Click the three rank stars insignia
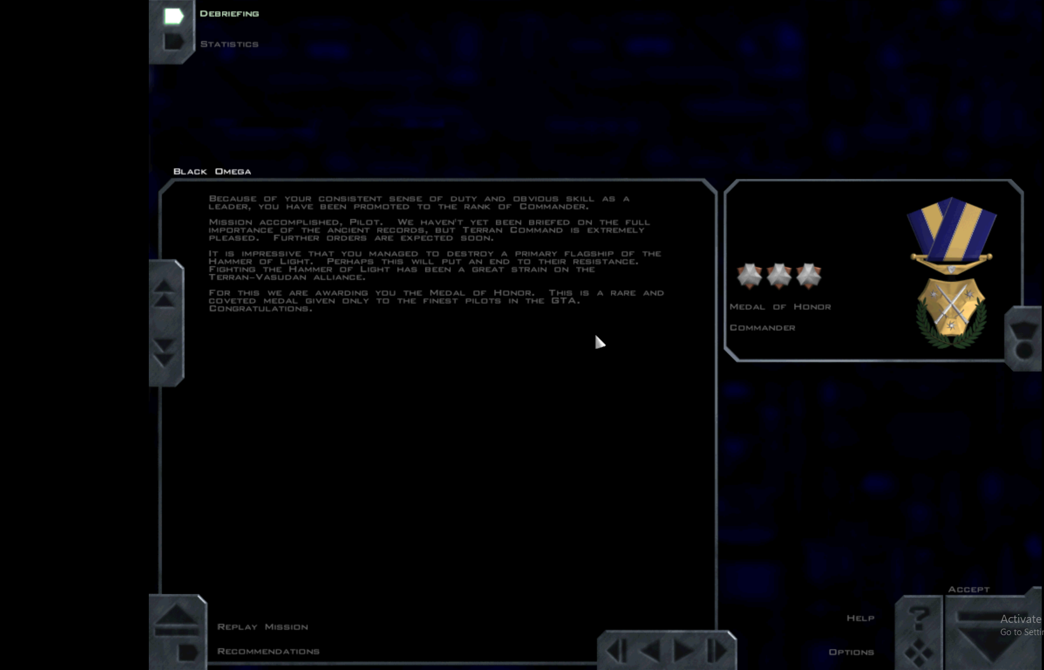1044x670 pixels. coord(779,276)
